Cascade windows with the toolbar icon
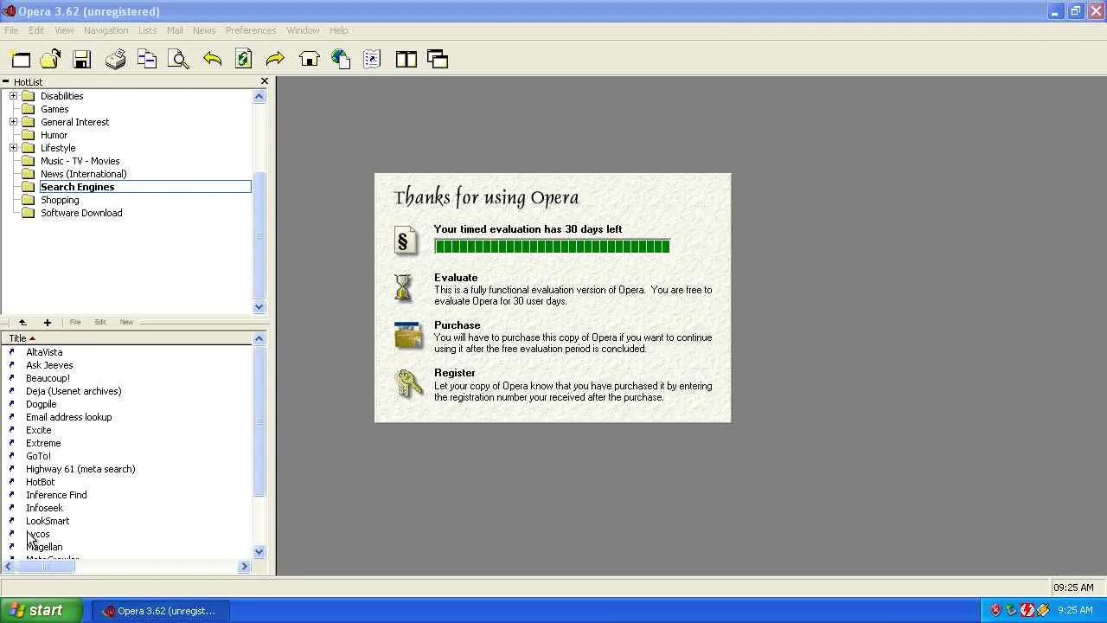This screenshot has width=1107, height=623. [438, 59]
